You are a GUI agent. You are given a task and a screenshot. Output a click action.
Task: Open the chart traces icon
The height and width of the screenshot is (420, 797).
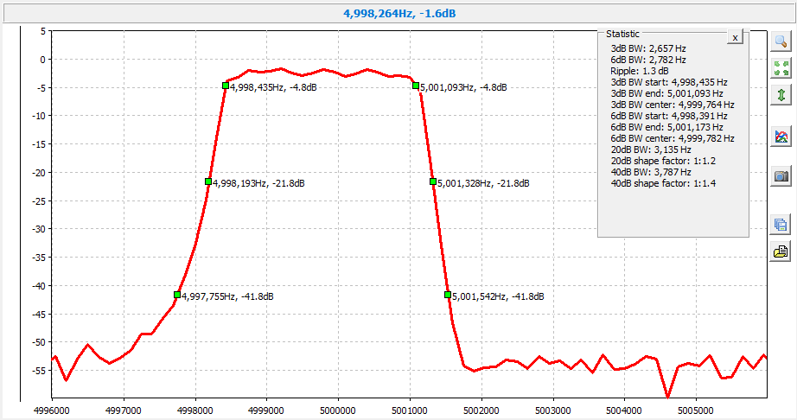point(781,136)
